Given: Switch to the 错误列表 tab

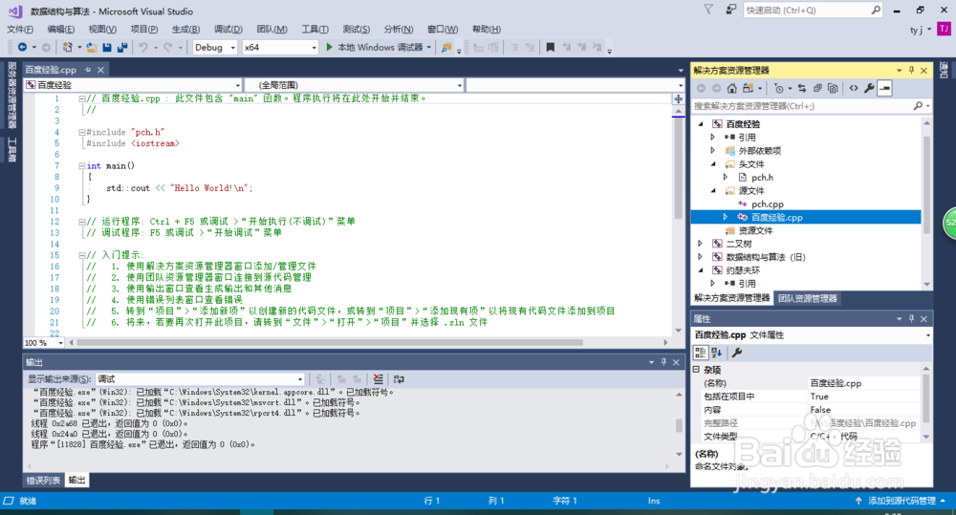Looking at the screenshot, I should (43, 481).
